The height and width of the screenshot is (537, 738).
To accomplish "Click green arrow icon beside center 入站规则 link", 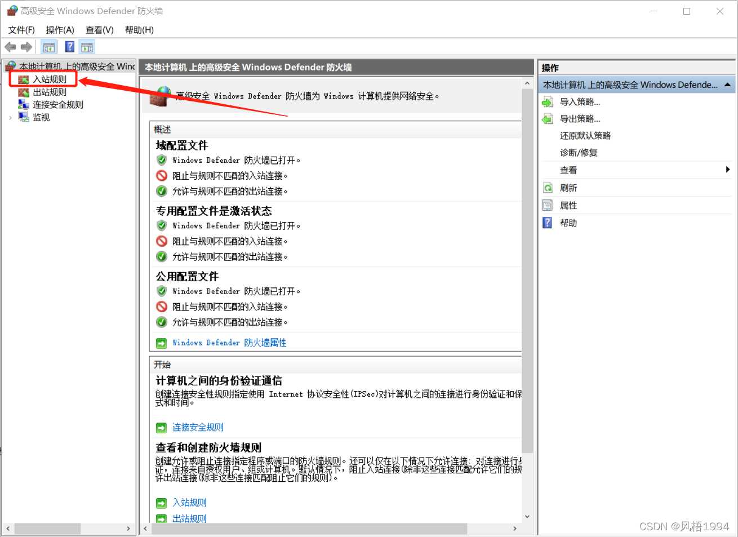I will click(x=162, y=503).
